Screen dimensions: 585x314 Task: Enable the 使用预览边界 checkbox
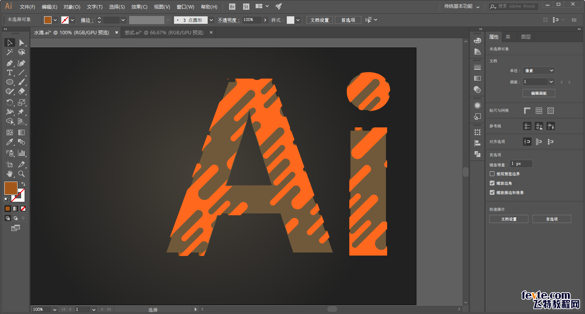point(492,174)
